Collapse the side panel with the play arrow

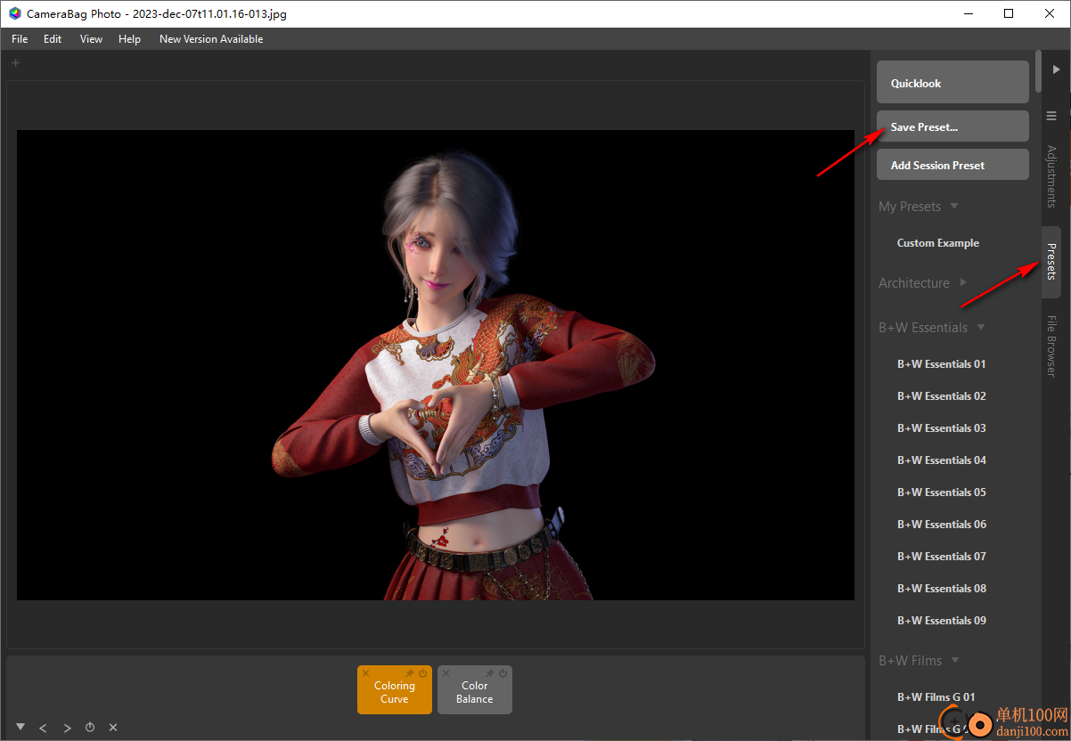tap(1057, 69)
